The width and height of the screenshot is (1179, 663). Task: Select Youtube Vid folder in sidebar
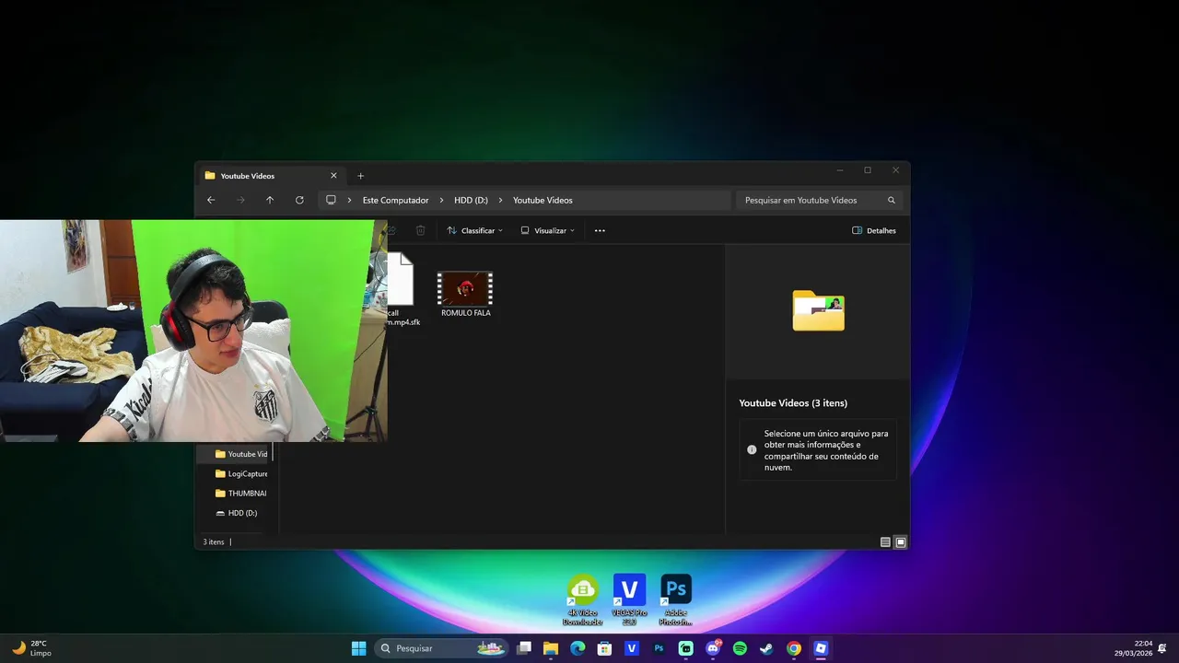(241, 454)
